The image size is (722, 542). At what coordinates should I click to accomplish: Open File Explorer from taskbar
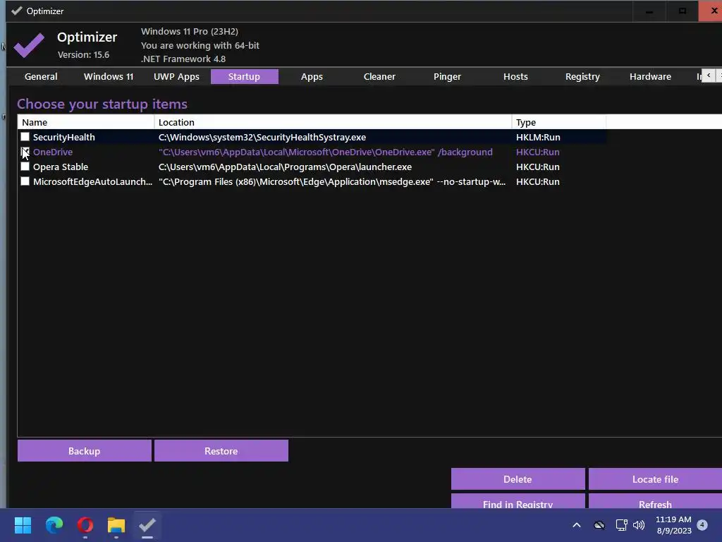point(116,525)
